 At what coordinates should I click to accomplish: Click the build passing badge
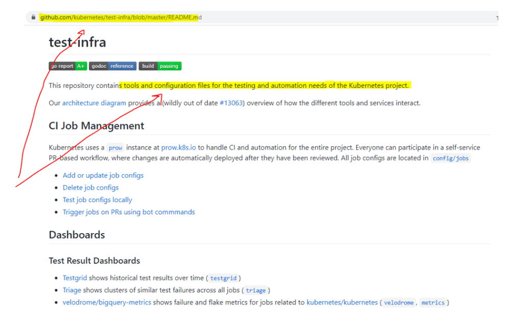(x=160, y=66)
